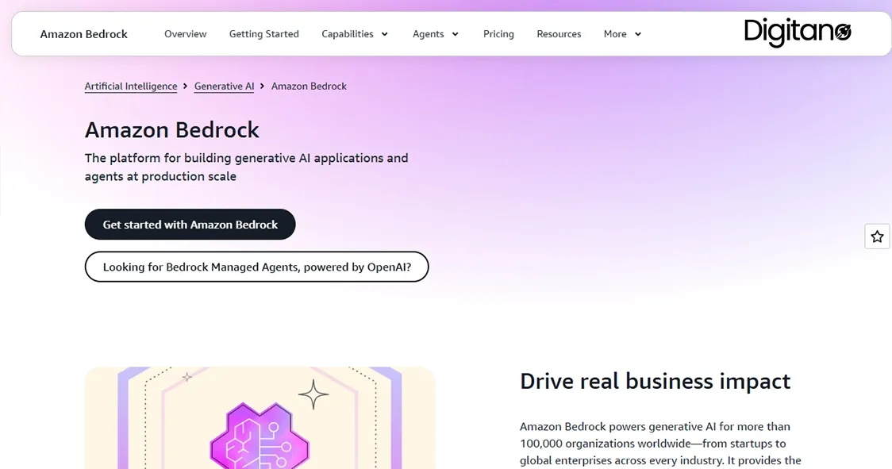
Task: Click the 'Drive real business impact' heading
Action: [656, 381]
